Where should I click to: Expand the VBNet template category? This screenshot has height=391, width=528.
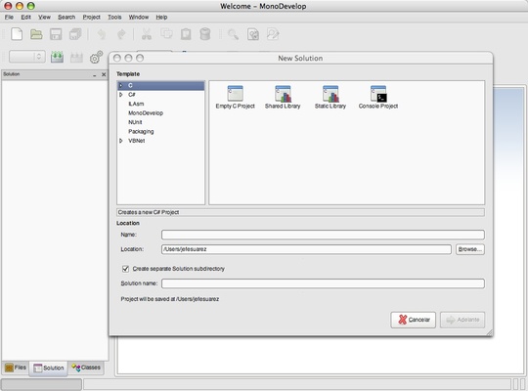click(121, 141)
